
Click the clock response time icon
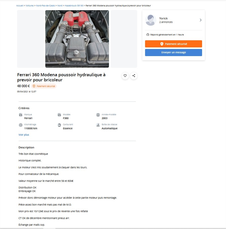click(148, 35)
